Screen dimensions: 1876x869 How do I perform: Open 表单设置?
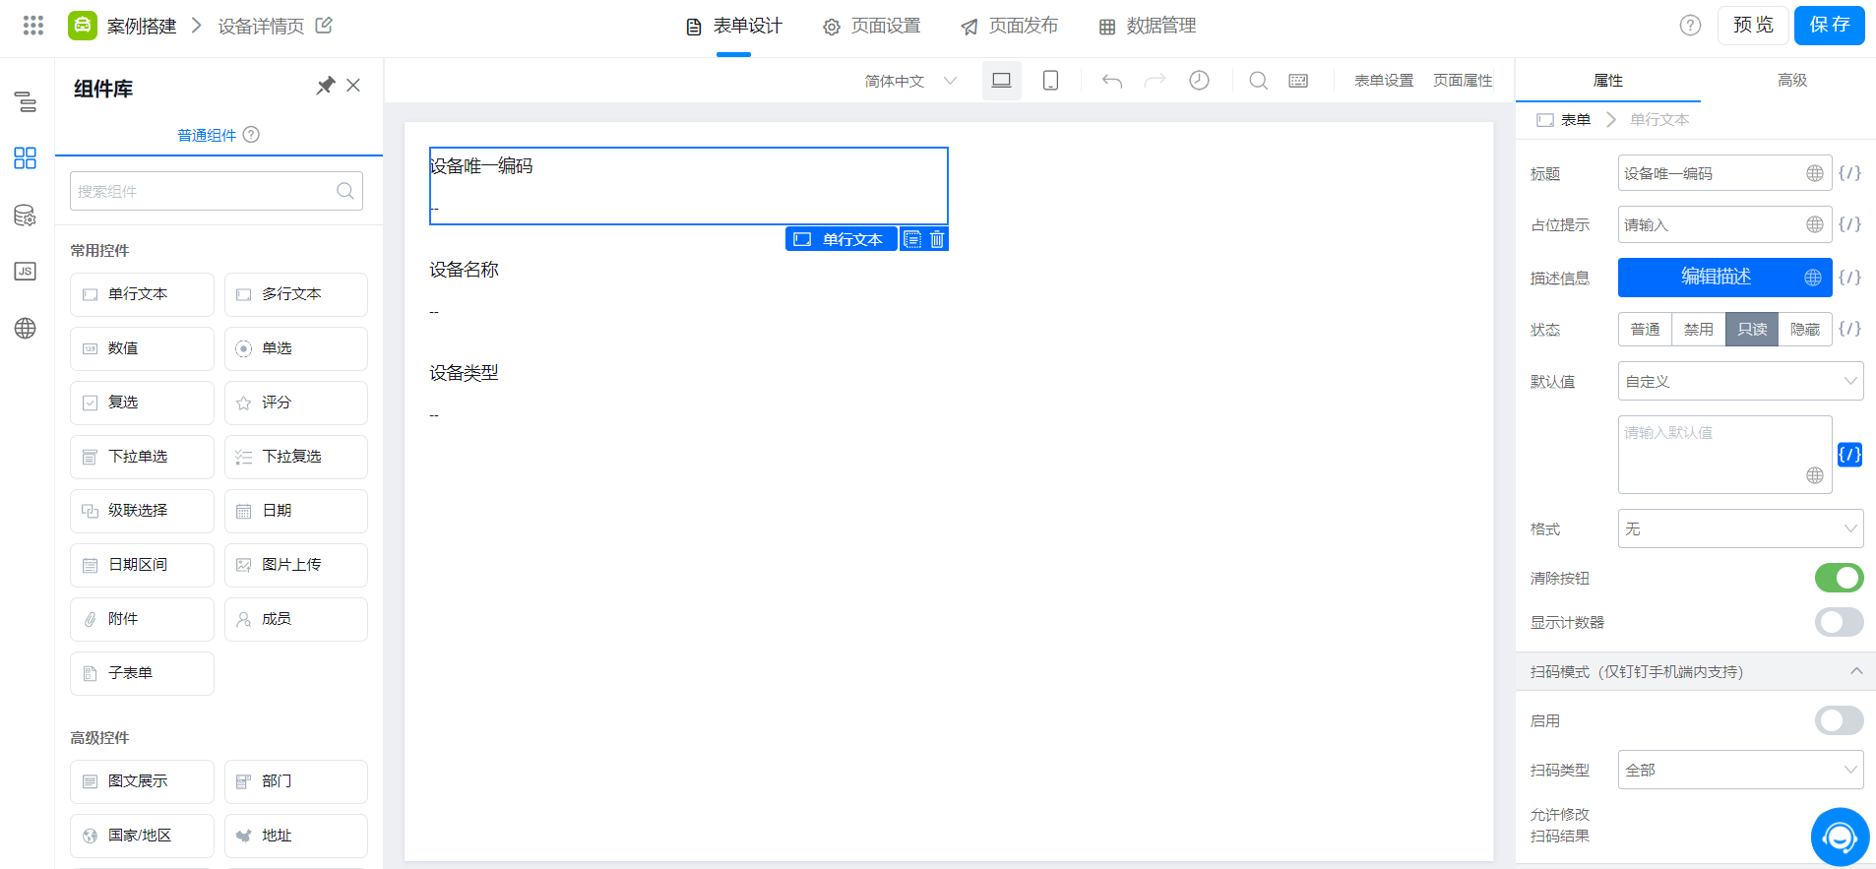[1384, 81]
